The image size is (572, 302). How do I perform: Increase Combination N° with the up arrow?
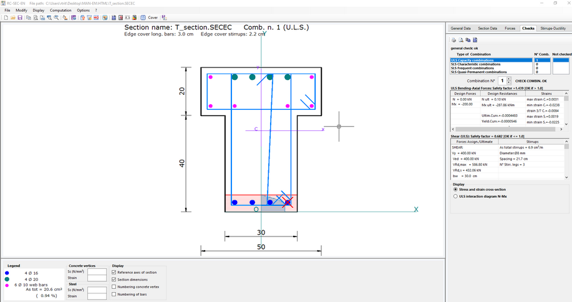point(509,79)
